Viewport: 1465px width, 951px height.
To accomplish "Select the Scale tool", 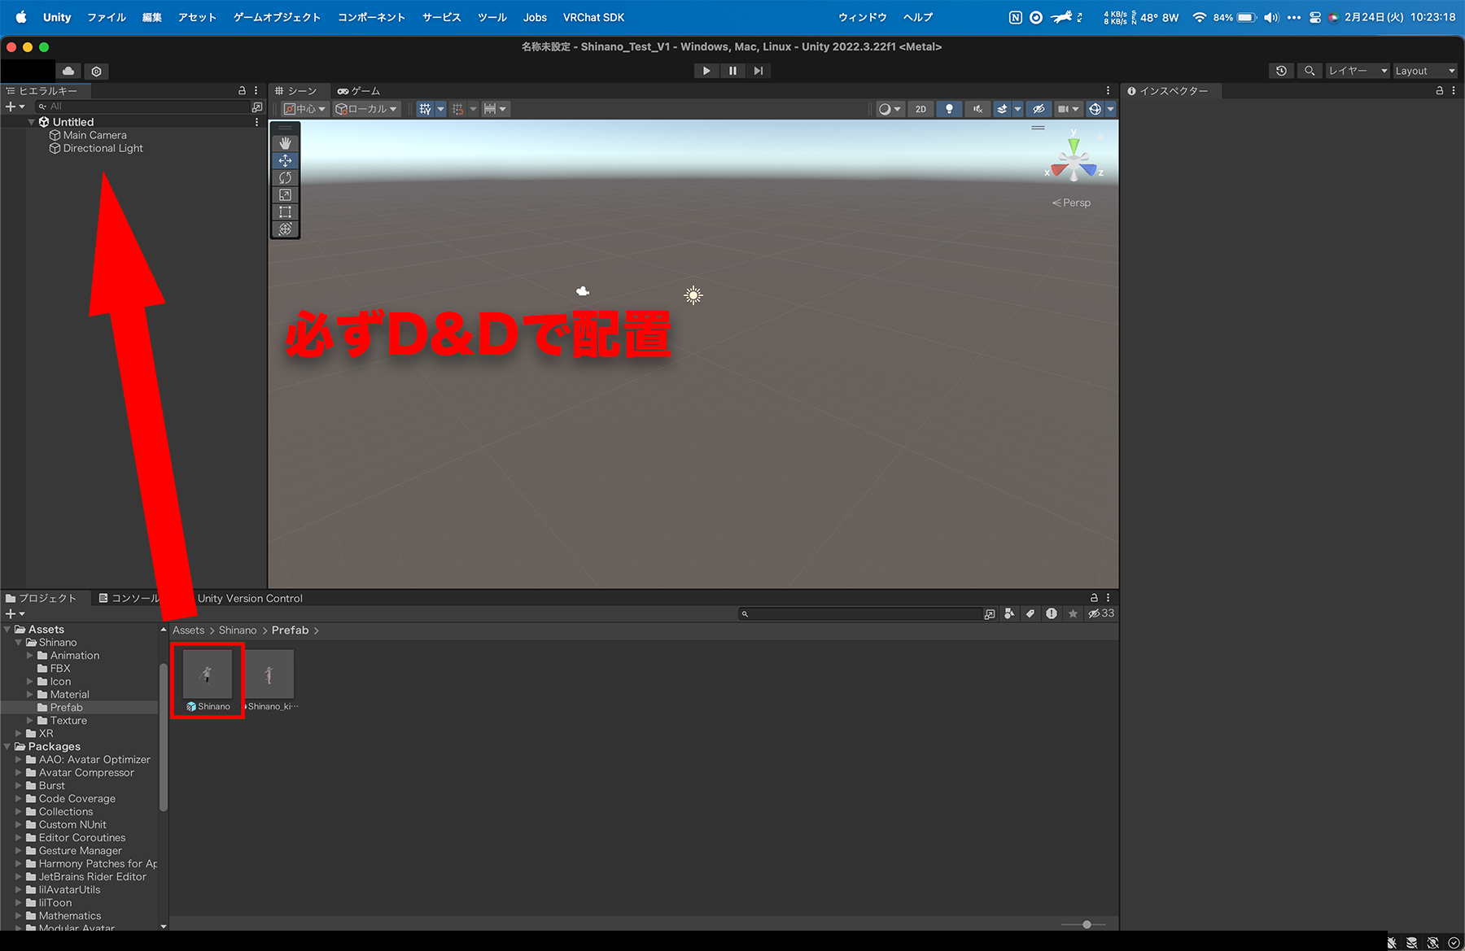I will 285,194.
